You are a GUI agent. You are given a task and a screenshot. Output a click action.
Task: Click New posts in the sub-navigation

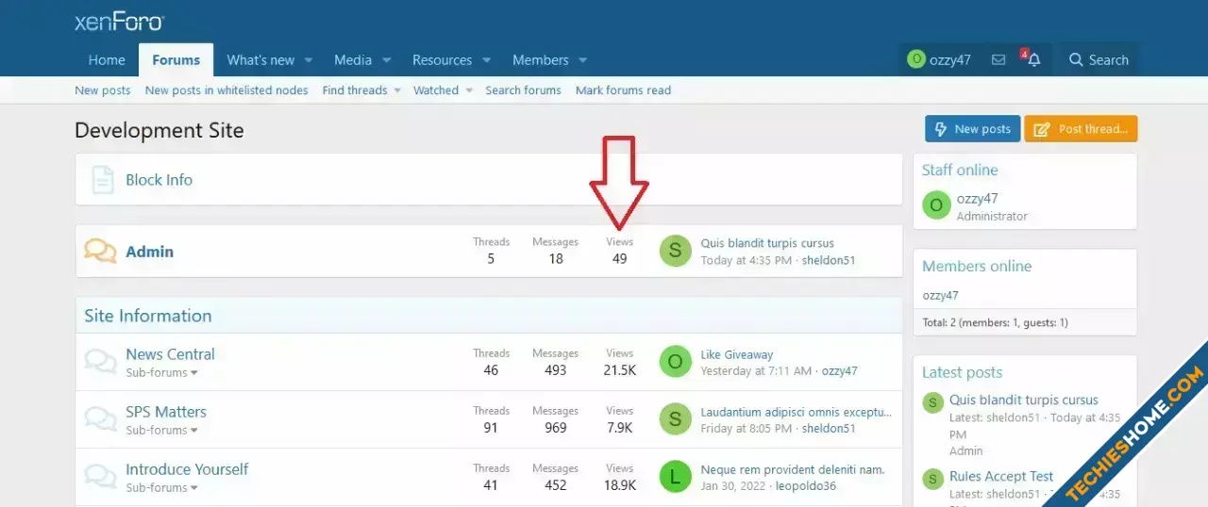coord(103,90)
